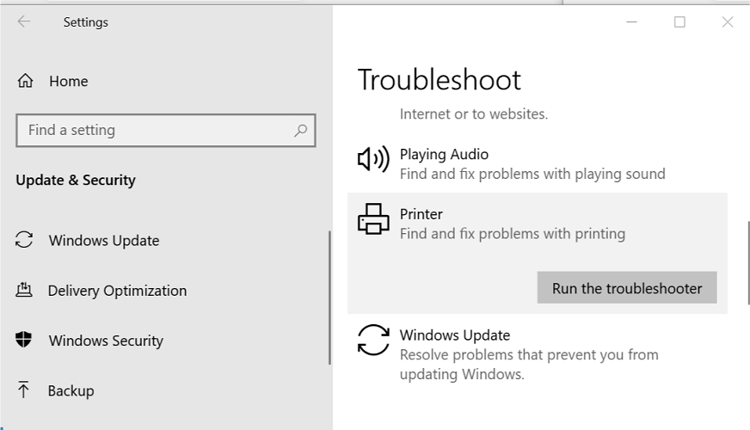
Task: Focus the Find a setting field
Action: coord(165,130)
